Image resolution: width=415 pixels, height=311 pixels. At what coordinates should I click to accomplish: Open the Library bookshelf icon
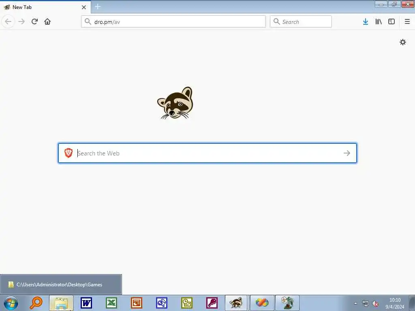click(x=379, y=22)
